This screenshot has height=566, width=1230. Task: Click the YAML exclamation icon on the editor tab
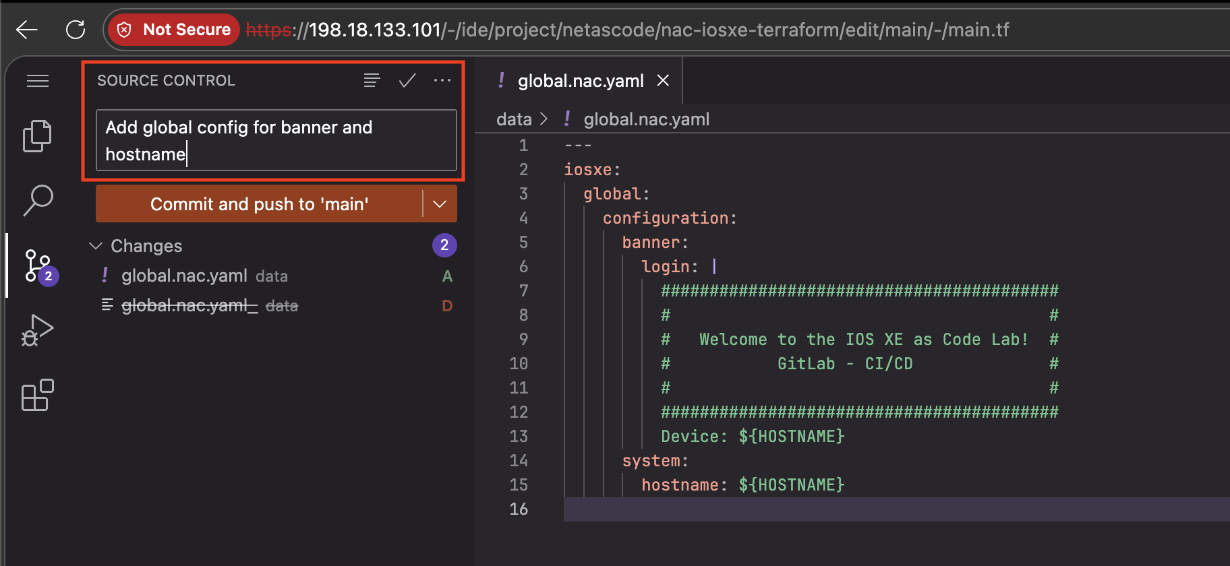point(501,80)
